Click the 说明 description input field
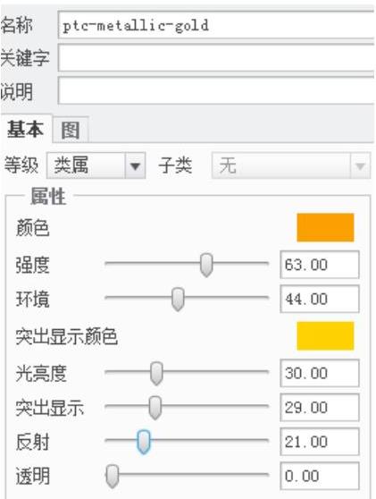 click(x=216, y=91)
